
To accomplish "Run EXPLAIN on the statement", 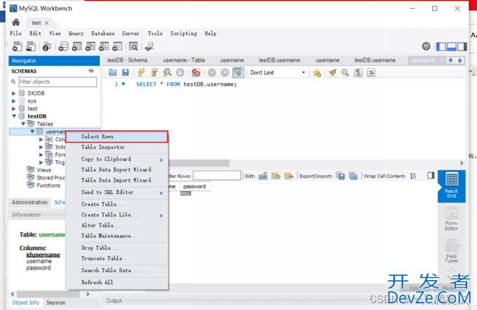I will (167, 72).
